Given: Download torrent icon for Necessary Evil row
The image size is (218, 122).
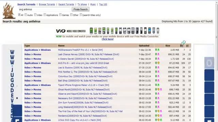Looking at the screenshot, I should click(x=156, y=98).
